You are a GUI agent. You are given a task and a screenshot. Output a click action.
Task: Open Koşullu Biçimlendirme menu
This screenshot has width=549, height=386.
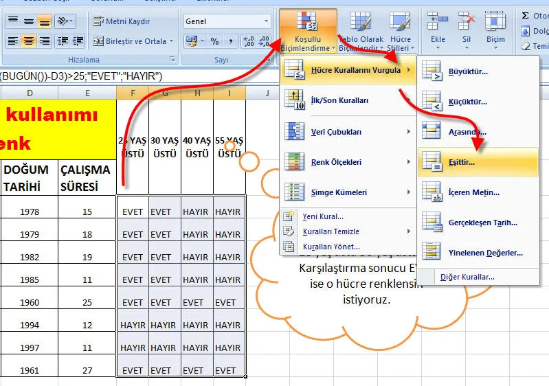tap(308, 32)
